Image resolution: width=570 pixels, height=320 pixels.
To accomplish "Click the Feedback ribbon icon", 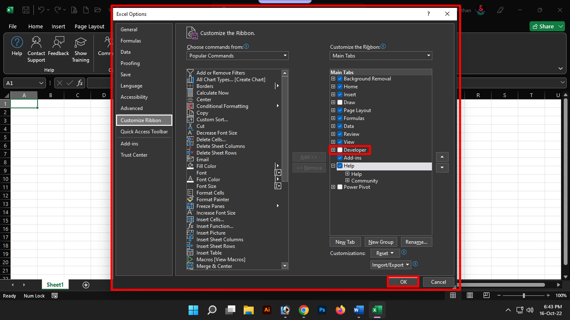I will (58, 42).
